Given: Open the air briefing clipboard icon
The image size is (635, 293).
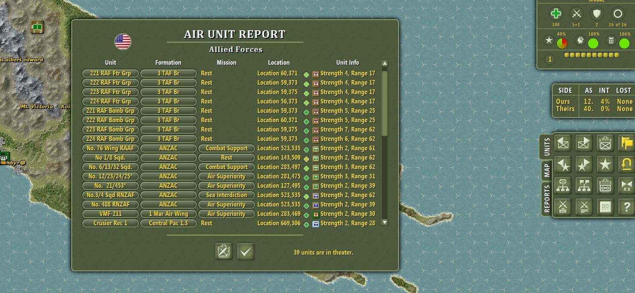Looking at the screenshot, I should tap(224, 251).
